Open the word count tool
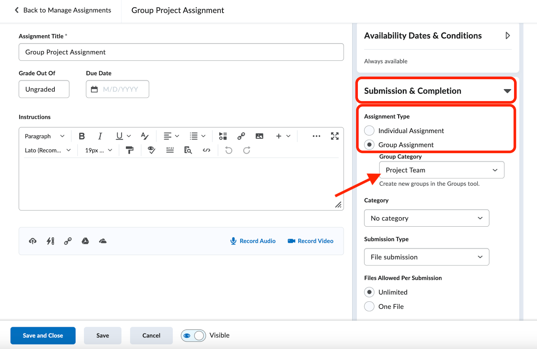537x349 pixels. [x=170, y=150]
